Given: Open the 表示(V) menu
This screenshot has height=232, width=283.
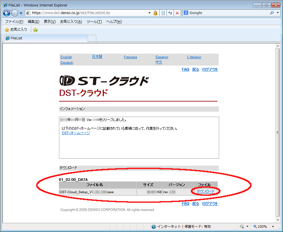Looking at the screenshot, I should pos(50,22).
